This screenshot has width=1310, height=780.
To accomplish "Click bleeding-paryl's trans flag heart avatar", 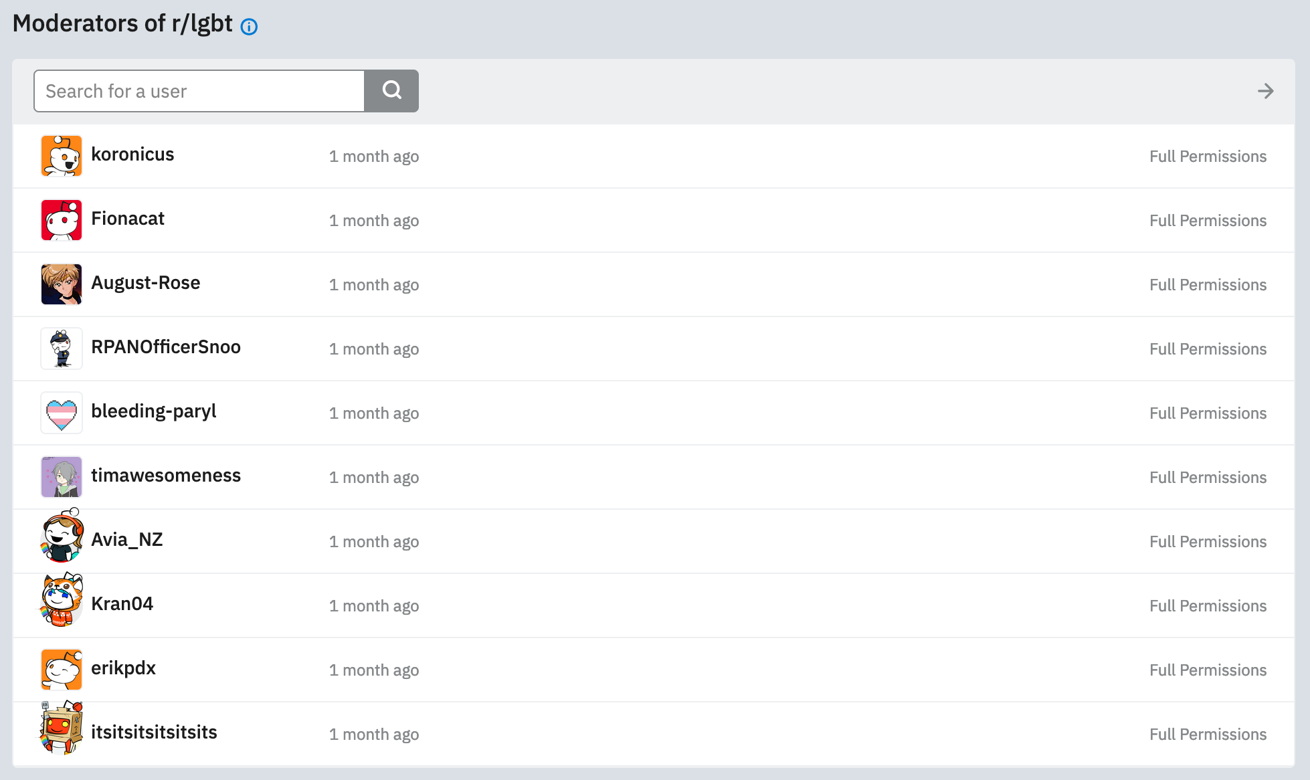I will click(62, 413).
